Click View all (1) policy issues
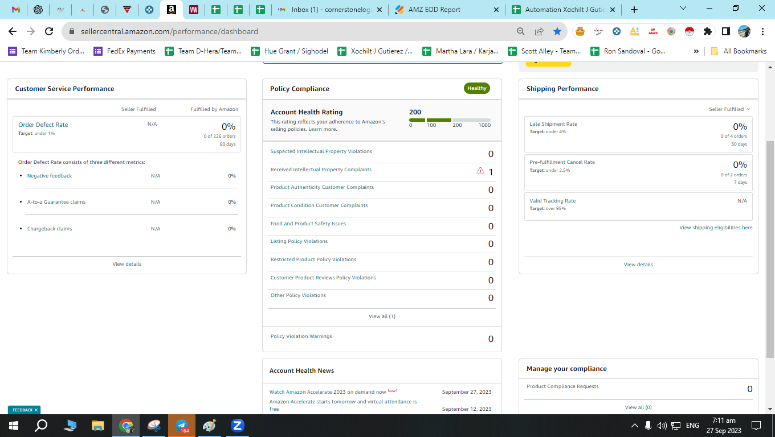 [382, 316]
